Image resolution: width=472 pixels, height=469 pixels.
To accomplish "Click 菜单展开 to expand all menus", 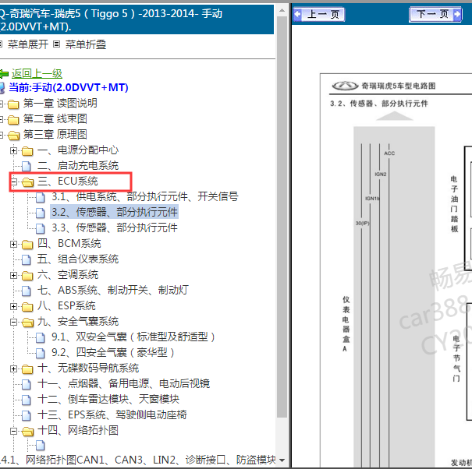I will tap(27, 44).
